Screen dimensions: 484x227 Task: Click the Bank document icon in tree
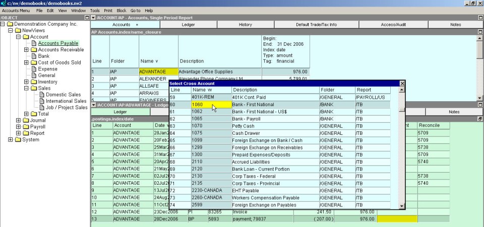click(34, 56)
